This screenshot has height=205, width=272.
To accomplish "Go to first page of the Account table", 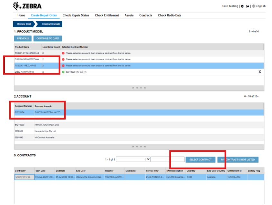I will (x=133, y=147).
